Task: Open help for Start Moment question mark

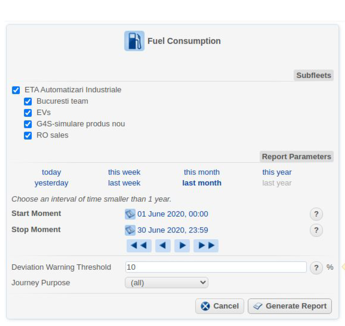Action: pyautogui.click(x=316, y=214)
